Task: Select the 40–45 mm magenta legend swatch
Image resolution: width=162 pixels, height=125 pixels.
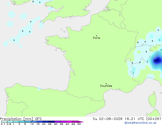Action: (69, 122)
